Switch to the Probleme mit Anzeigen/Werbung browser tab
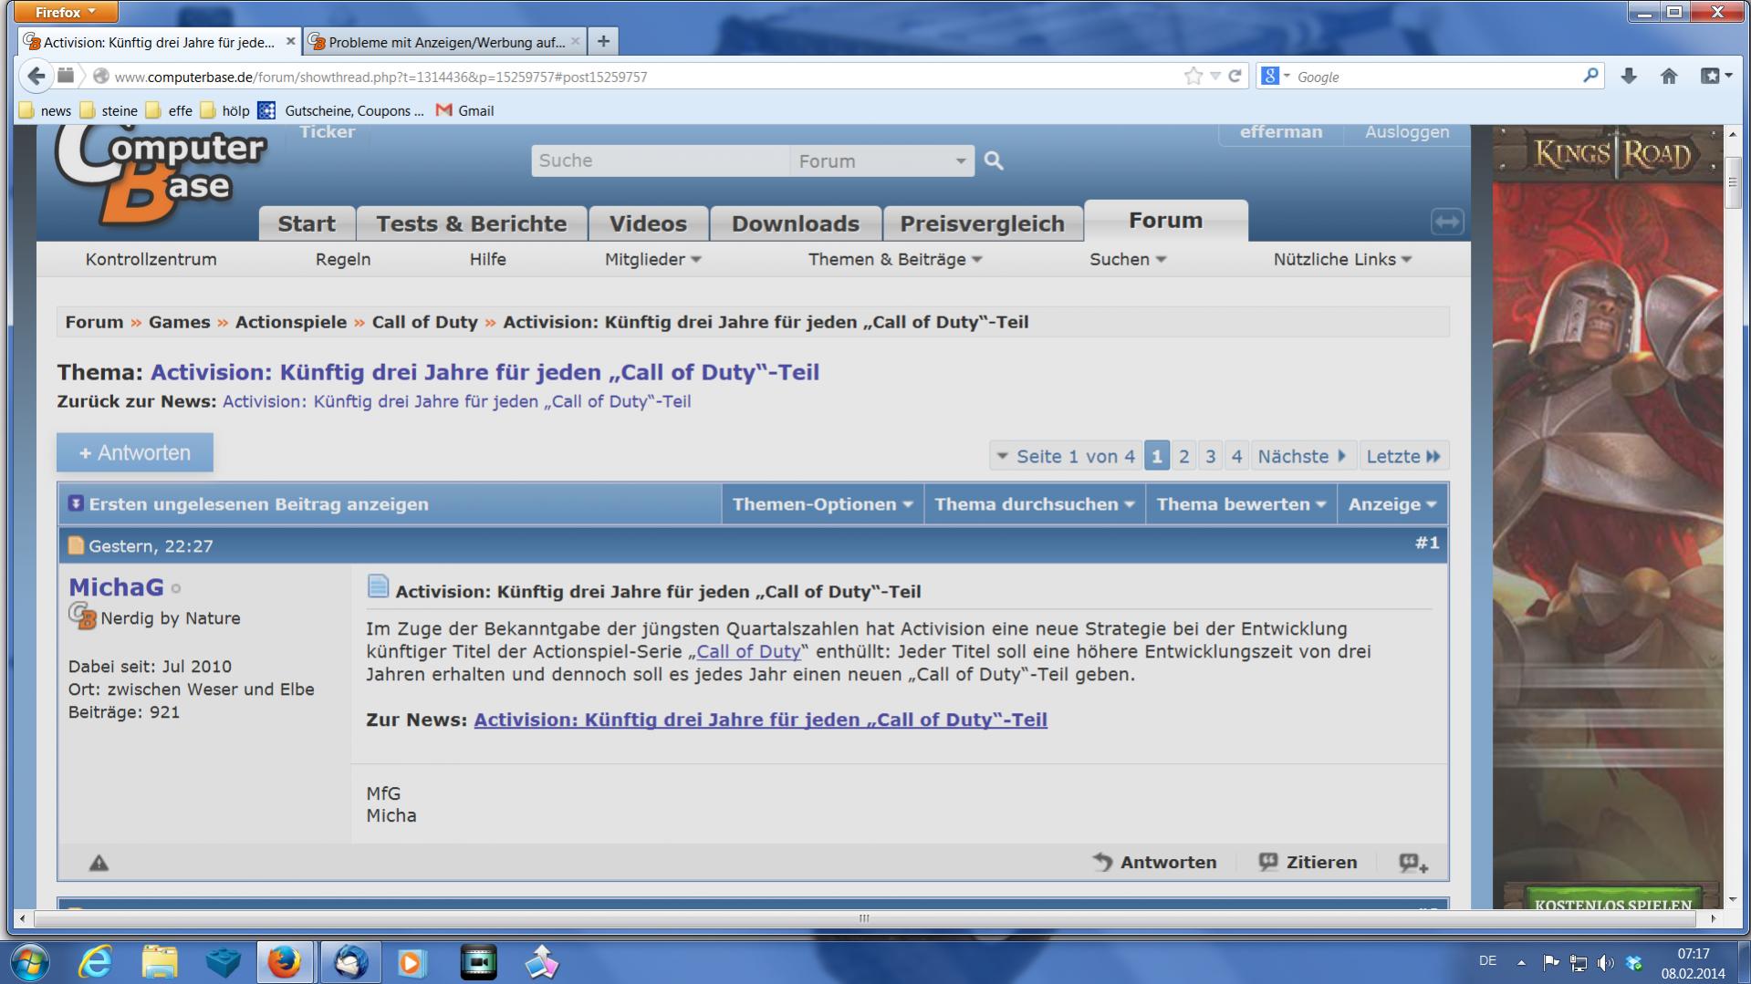The height and width of the screenshot is (984, 1751). point(444,41)
